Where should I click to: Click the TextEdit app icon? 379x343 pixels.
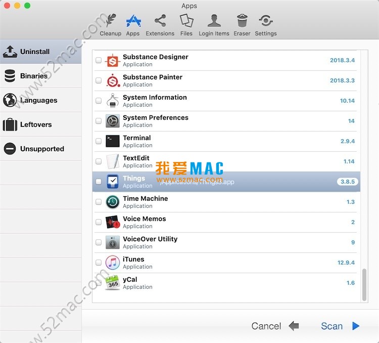(x=113, y=161)
